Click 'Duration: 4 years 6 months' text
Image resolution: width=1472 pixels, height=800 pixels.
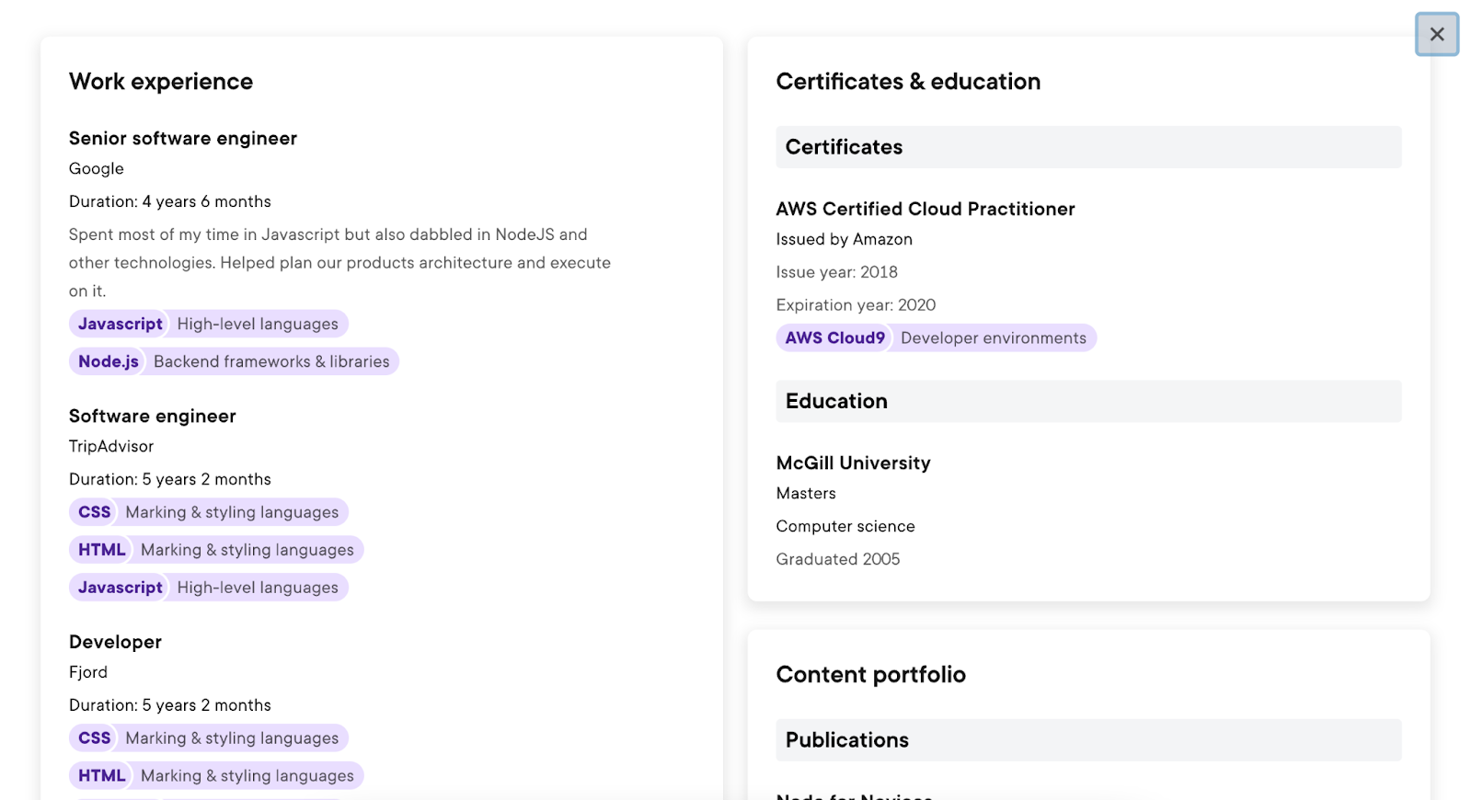pyautogui.click(x=170, y=201)
